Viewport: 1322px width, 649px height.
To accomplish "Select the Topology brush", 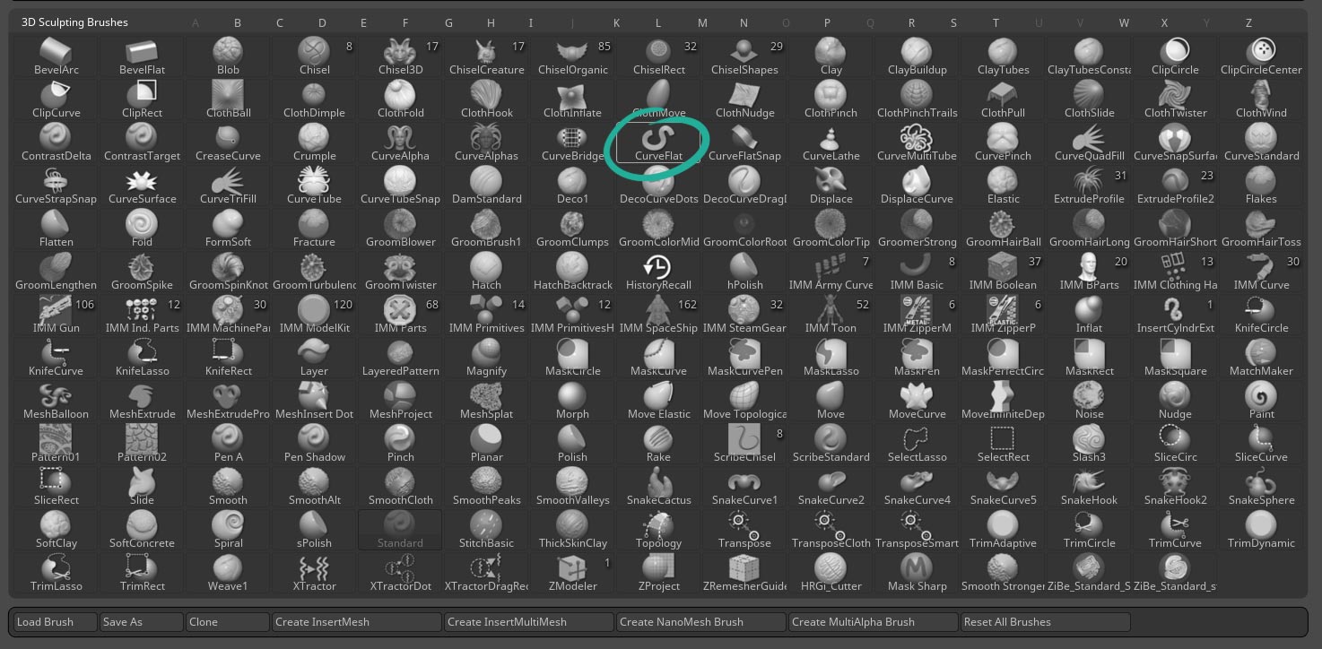I will coord(658,530).
